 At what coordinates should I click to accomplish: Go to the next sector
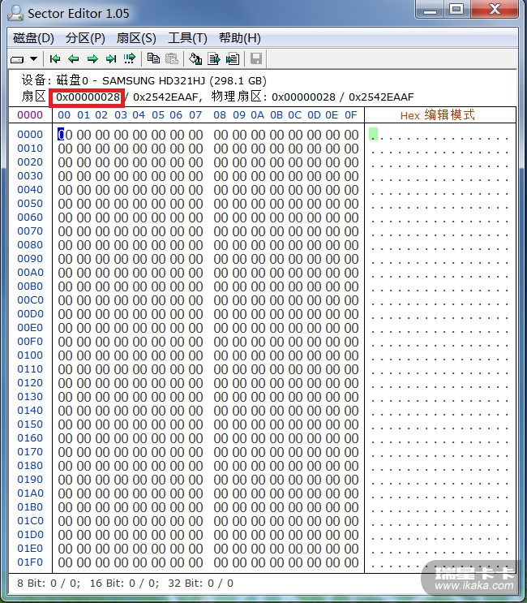pos(92,58)
